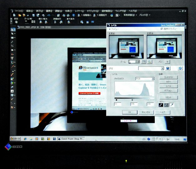Click the zoom magnifier icon under the preview

click(149, 62)
